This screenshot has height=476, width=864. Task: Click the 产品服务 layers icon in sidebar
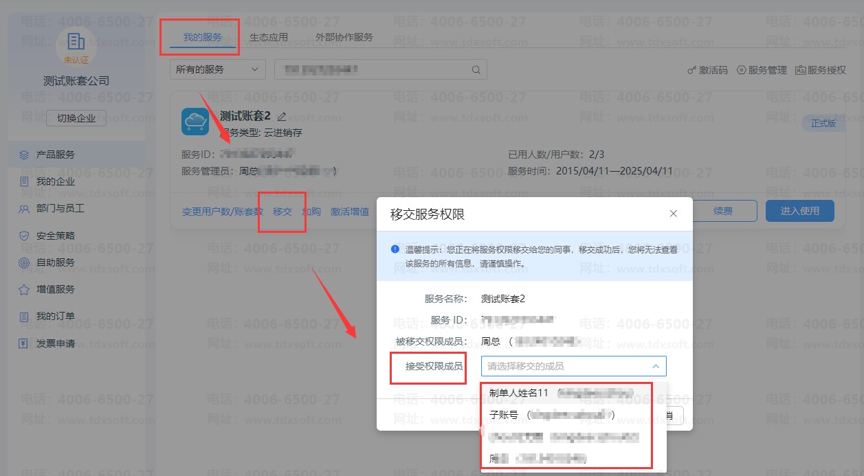pyautogui.click(x=24, y=155)
